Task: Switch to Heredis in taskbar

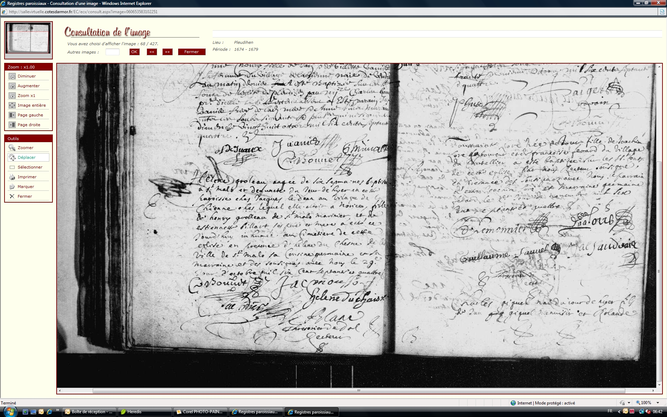Action: point(145,412)
